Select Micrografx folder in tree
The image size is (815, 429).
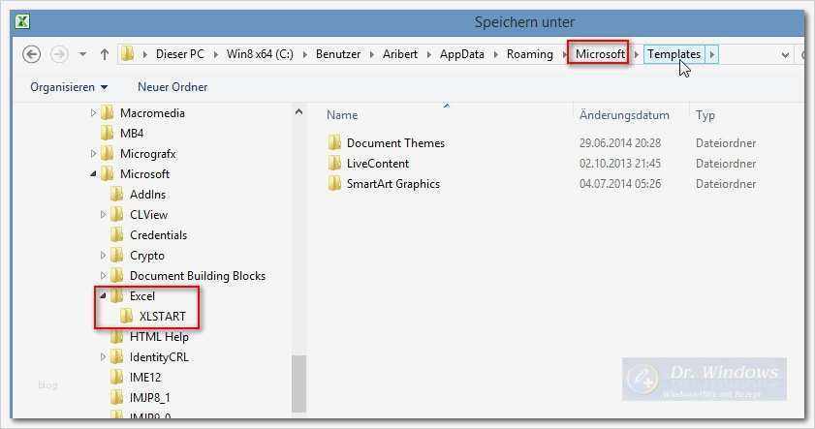147,154
